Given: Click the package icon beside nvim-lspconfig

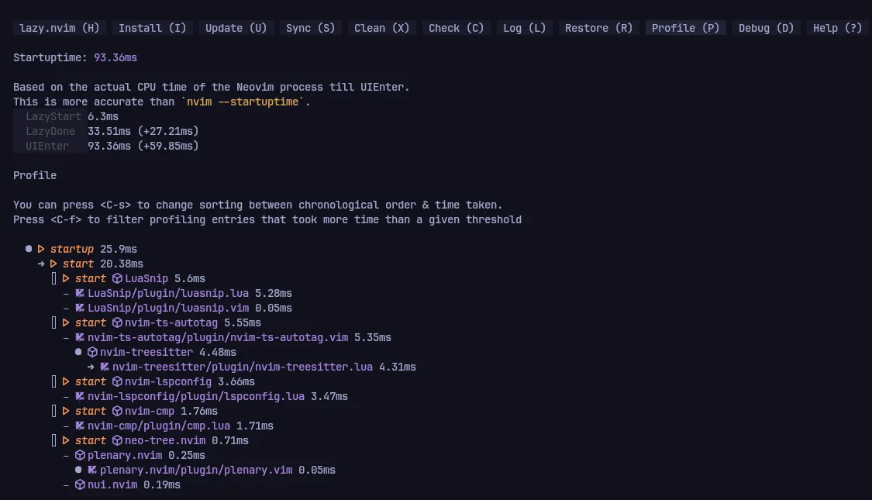Looking at the screenshot, I should point(117,381).
